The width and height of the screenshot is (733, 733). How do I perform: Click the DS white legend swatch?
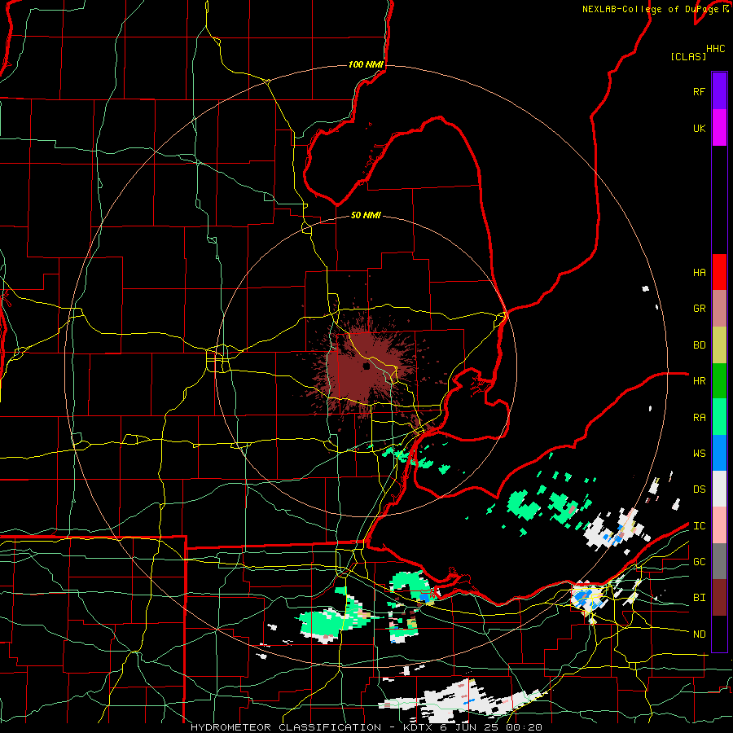[x=719, y=489]
